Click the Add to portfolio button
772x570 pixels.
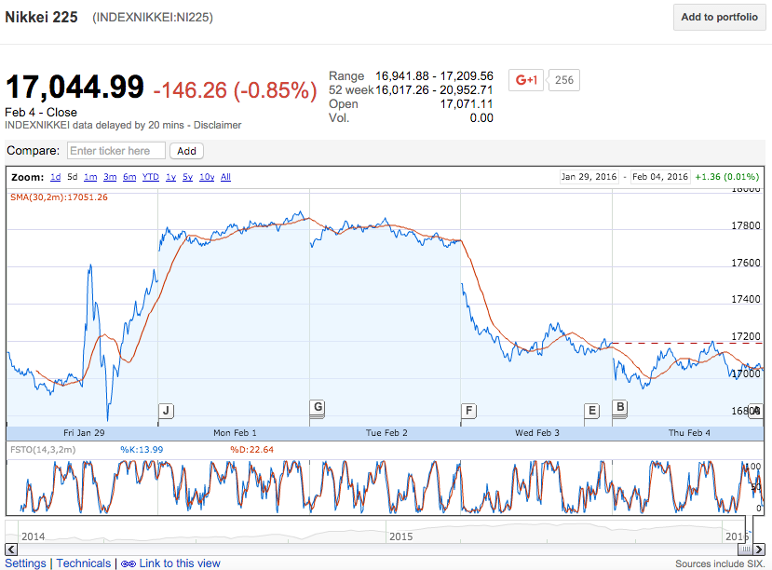point(719,17)
